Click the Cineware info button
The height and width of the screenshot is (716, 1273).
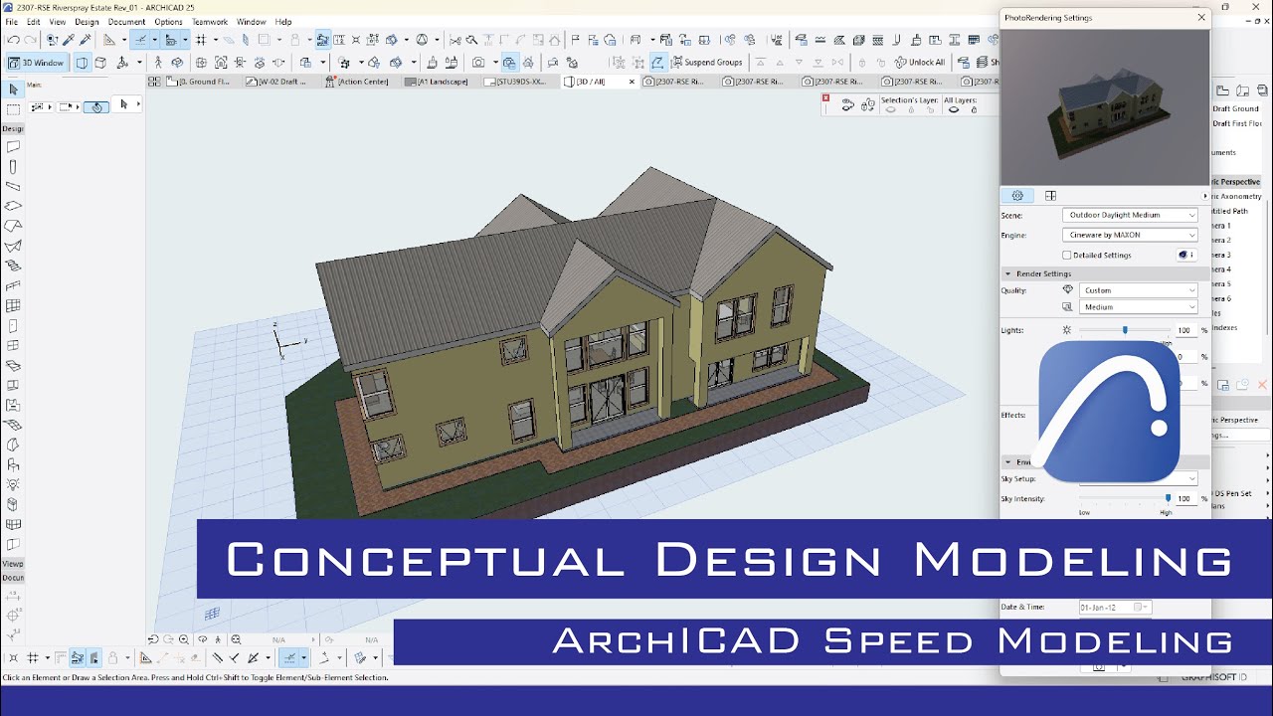(x=1185, y=256)
